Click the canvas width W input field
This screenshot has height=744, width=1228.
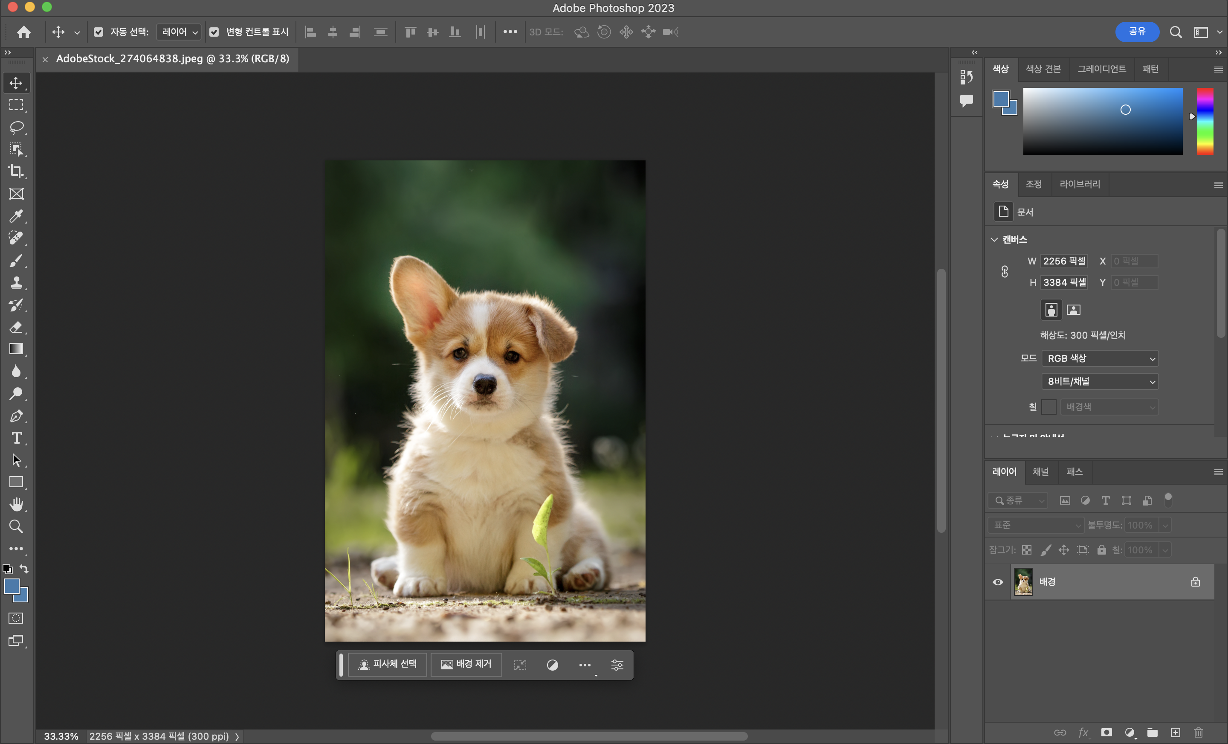coord(1064,261)
